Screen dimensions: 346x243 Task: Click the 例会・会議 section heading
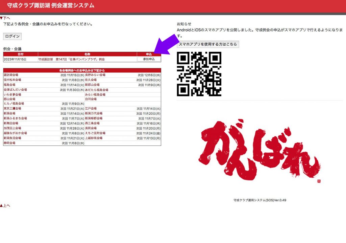coord(13,49)
